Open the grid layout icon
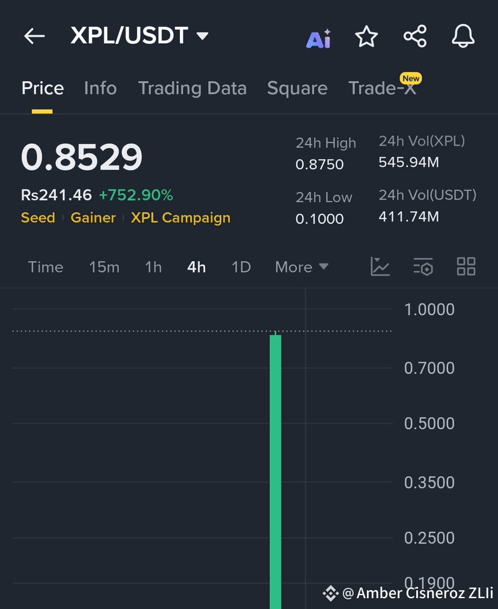This screenshot has height=609, width=498. [x=466, y=267]
